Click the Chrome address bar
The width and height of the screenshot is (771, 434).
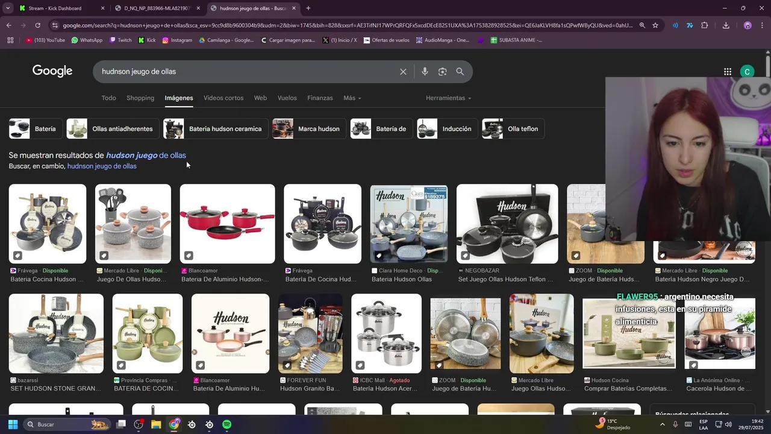point(346,25)
